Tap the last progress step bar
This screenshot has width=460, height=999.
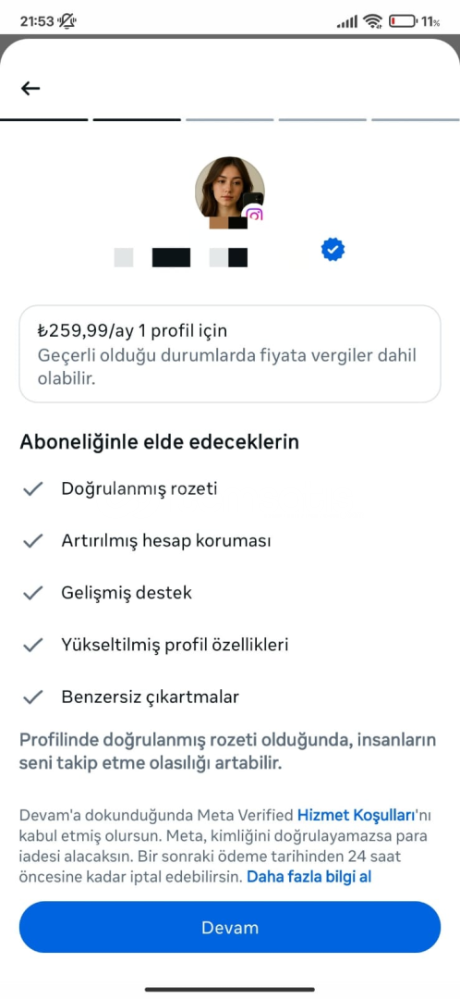(416, 119)
